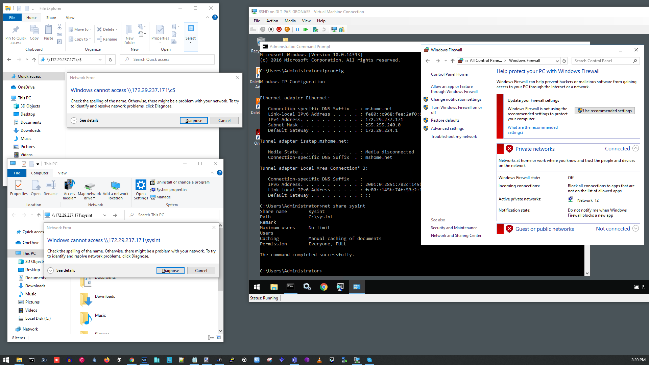The image size is (649, 365).
Task: Open the Action menu in VM Connection
Action: click(272, 21)
